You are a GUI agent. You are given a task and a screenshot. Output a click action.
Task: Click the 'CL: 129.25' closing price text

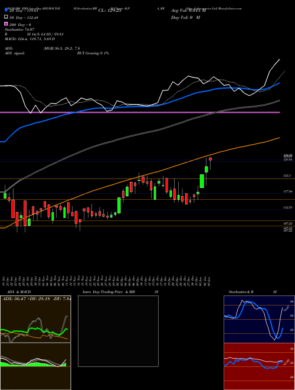tap(110, 11)
